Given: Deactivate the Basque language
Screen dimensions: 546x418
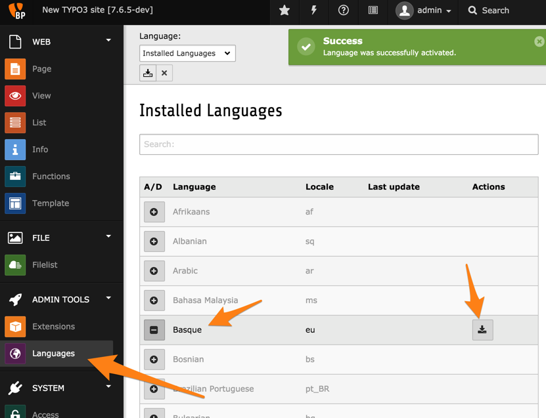Looking at the screenshot, I should pos(154,330).
